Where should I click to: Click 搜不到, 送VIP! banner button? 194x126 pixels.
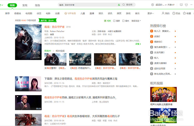pos(48,21)
